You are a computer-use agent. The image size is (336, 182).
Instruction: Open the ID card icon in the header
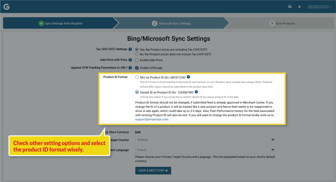(290, 7)
